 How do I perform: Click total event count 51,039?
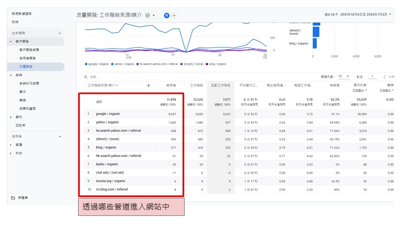click(362, 100)
